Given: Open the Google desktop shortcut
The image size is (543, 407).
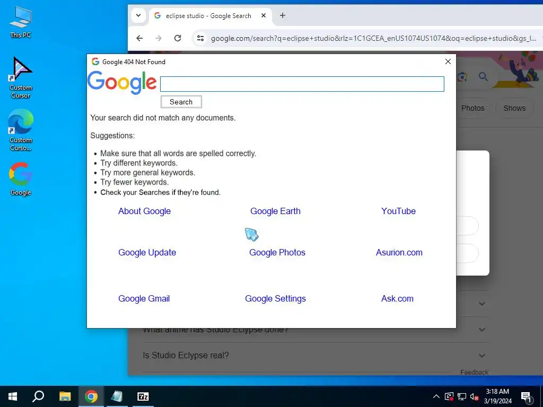Looking at the screenshot, I should 21,179.
